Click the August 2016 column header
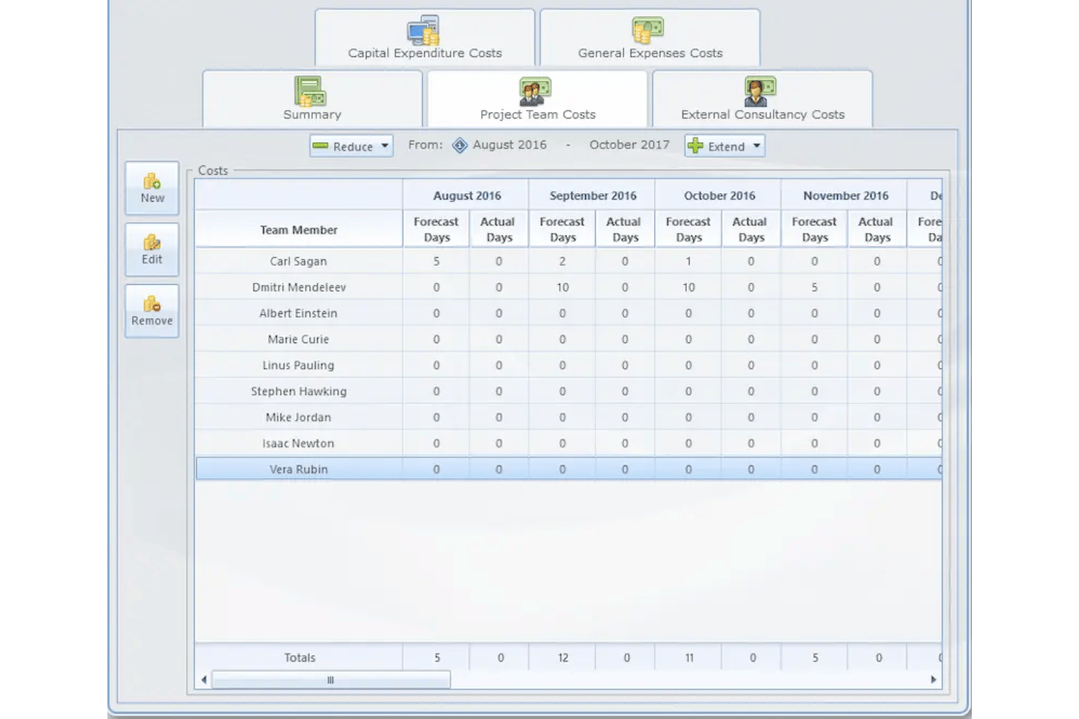The width and height of the screenshot is (1079, 719). tap(467, 195)
